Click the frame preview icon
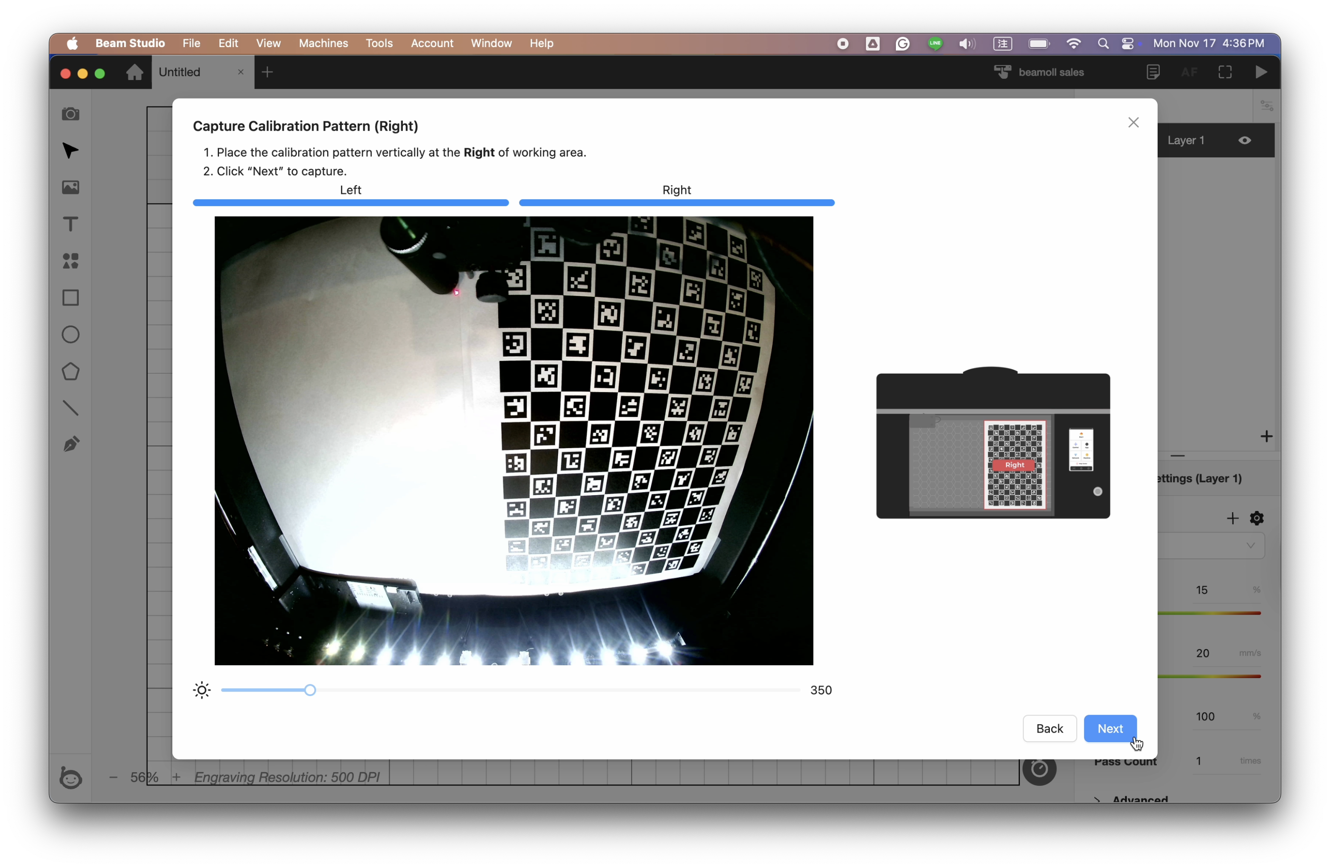The image size is (1330, 868). pyautogui.click(x=1225, y=72)
